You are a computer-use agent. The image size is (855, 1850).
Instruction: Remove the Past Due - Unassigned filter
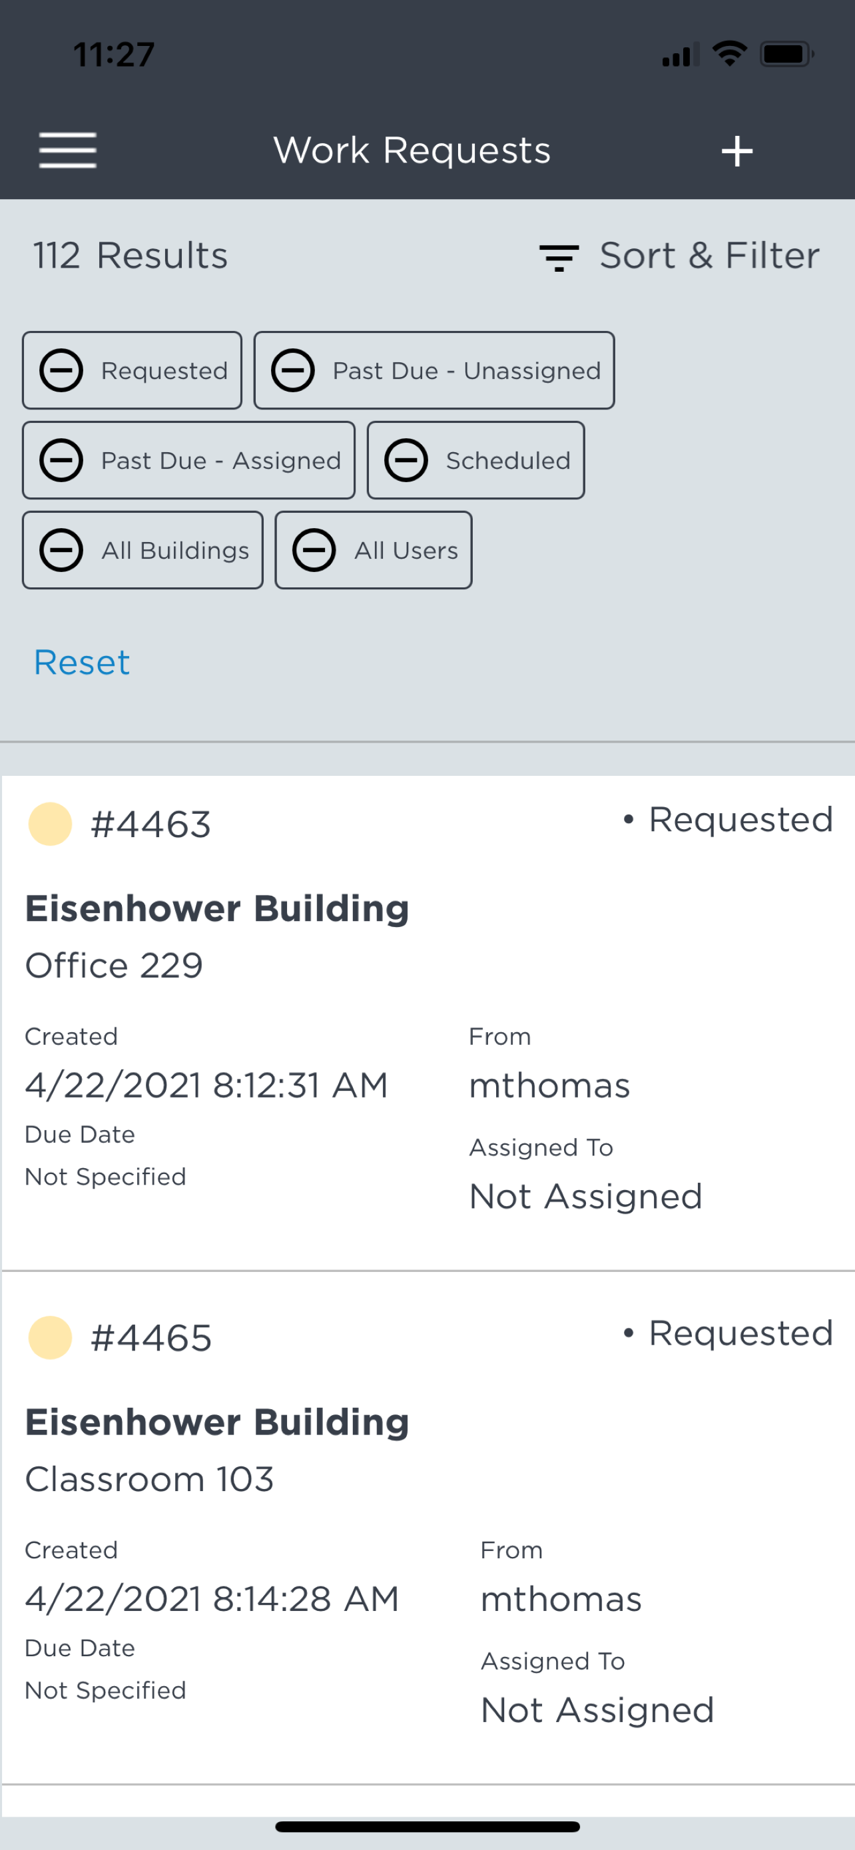[293, 370]
